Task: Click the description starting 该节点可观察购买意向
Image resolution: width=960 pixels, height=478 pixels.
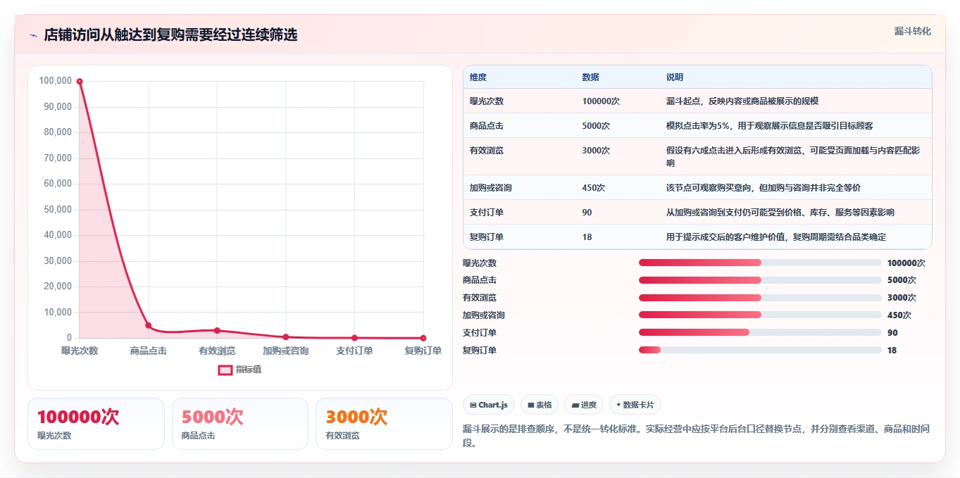Action: [763, 188]
